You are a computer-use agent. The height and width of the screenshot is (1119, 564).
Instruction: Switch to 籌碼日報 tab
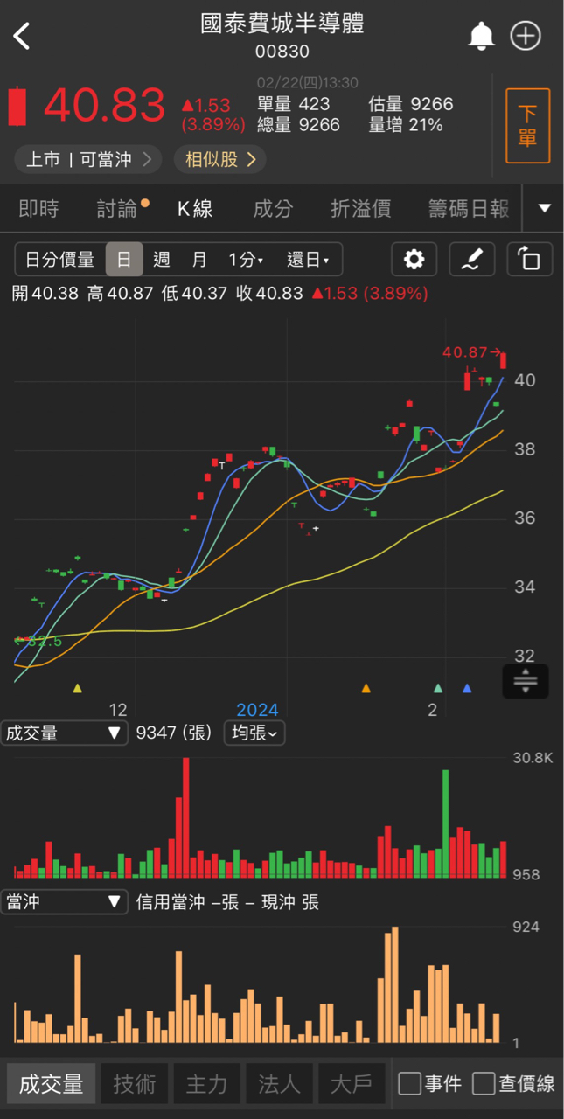point(468,208)
